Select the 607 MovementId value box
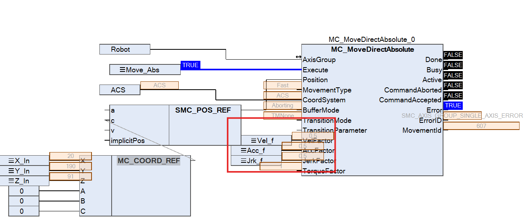The width and height of the screenshot is (531, 222). coord(481,126)
